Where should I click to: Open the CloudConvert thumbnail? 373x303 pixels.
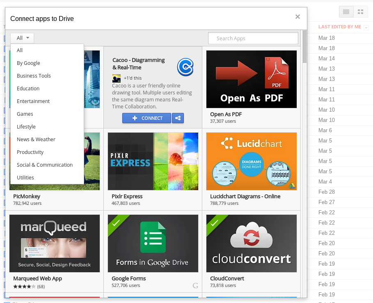pos(252,243)
